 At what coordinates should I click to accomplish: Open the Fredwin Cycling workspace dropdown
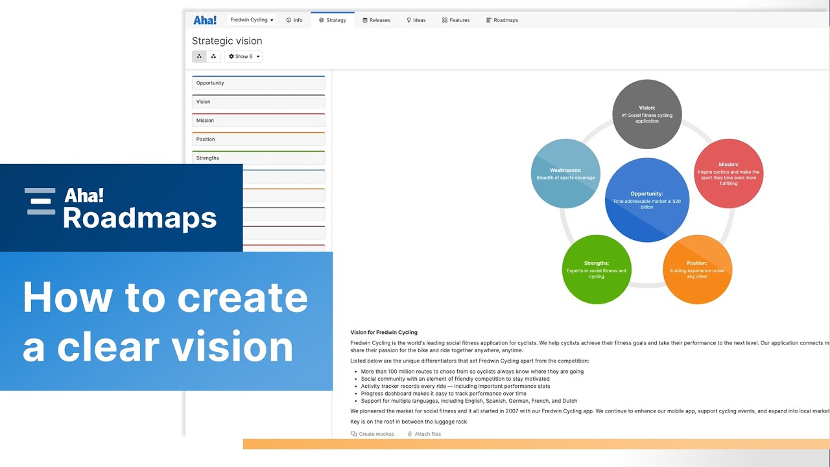coord(252,20)
